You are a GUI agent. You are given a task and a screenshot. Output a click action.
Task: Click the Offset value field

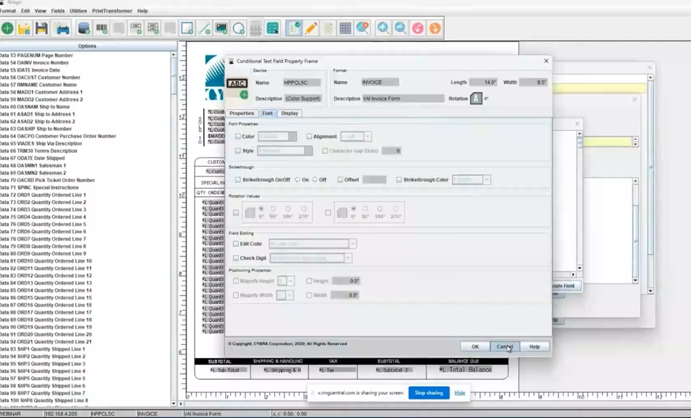tap(375, 180)
